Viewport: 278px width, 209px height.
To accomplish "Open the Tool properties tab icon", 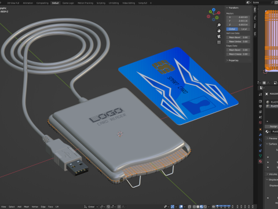I will point(260,95).
